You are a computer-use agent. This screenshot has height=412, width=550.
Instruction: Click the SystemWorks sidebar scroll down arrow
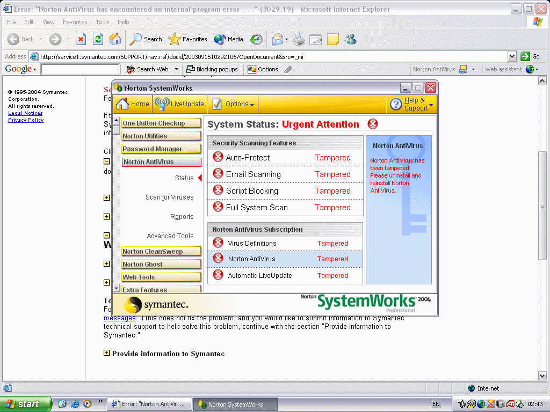tap(117, 288)
